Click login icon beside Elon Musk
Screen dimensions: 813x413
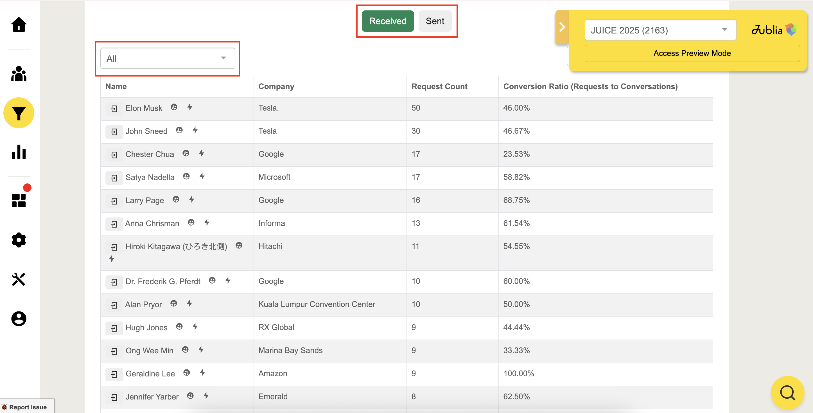tap(114, 109)
